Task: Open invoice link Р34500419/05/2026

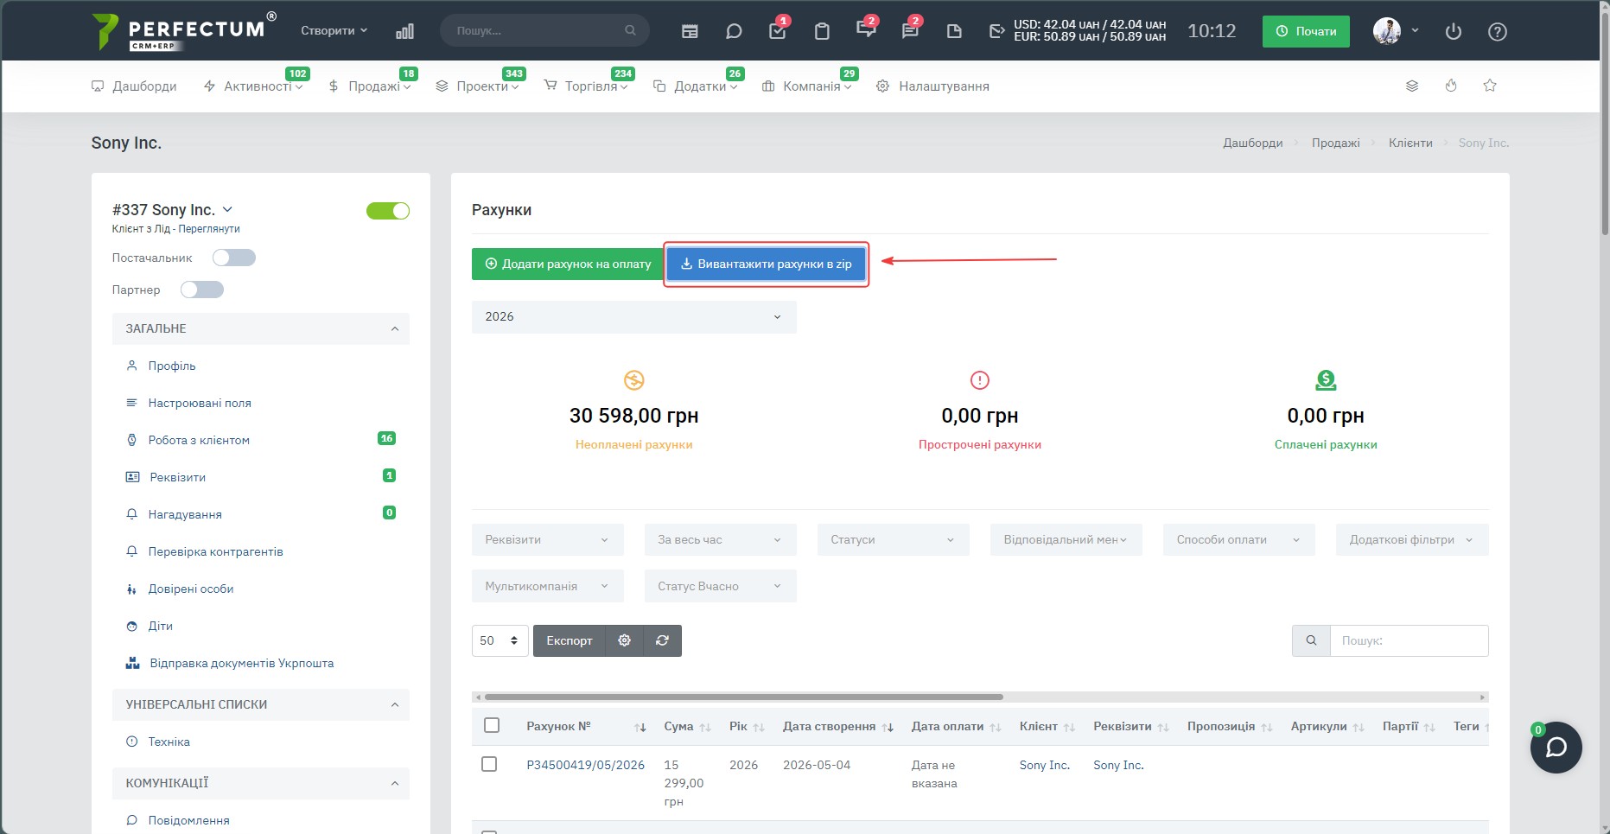Action: coord(586,765)
